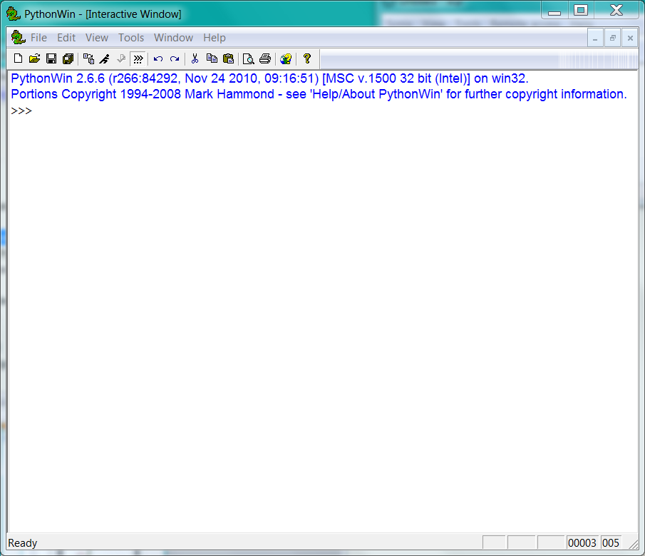Viewport: 645px width, 556px height.
Task: Click in the interactive prompt input area
Action: [214, 112]
